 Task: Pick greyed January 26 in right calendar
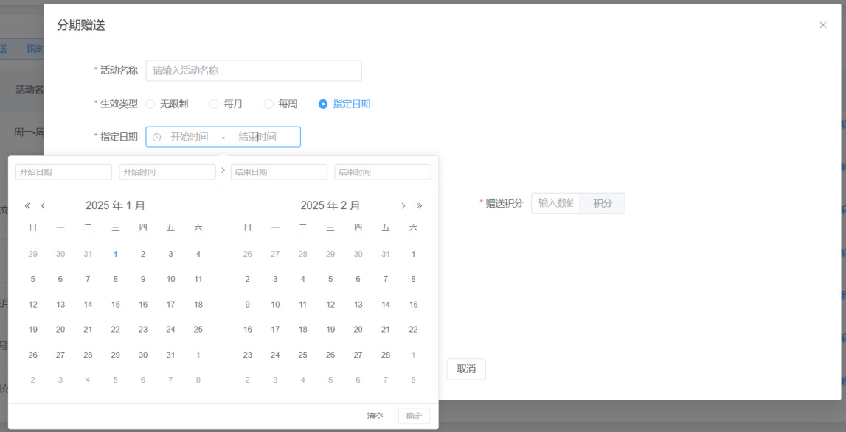pos(248,254)
